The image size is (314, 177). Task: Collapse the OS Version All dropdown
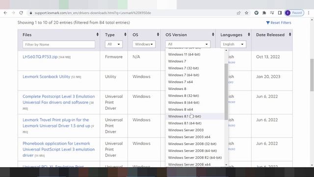(188, 44)
